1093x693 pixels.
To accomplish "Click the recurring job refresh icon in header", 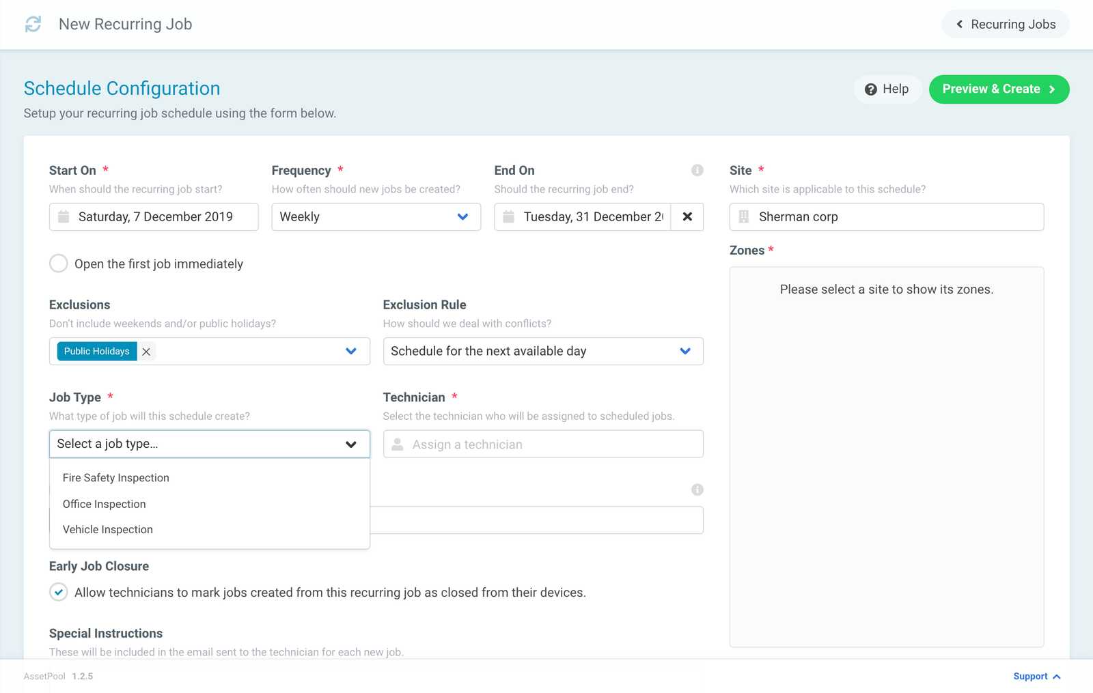I will pos(33,24).
